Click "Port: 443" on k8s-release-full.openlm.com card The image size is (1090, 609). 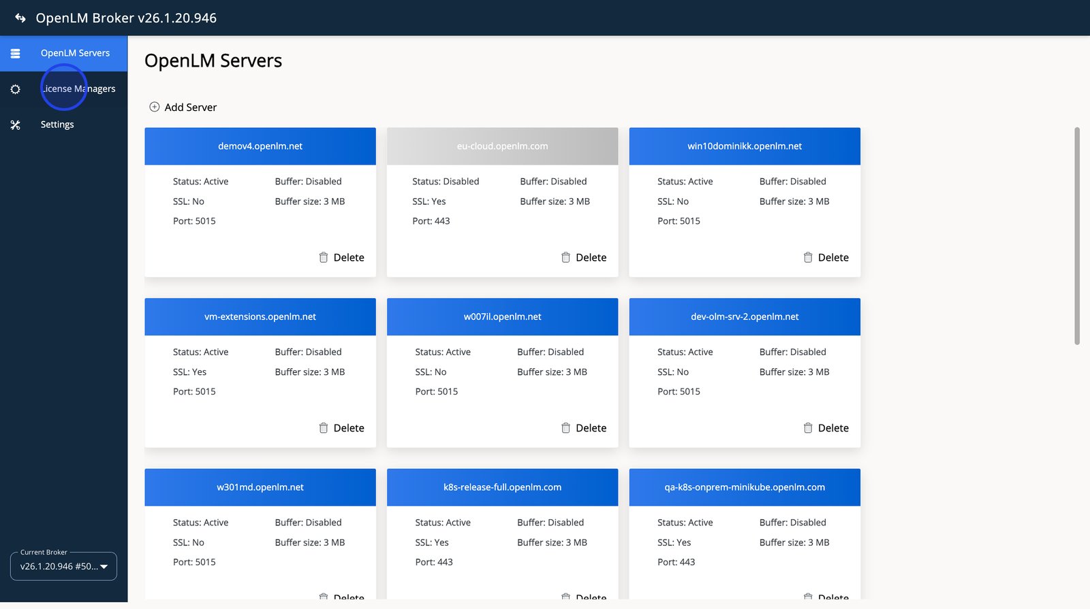[x=434, y=563]
